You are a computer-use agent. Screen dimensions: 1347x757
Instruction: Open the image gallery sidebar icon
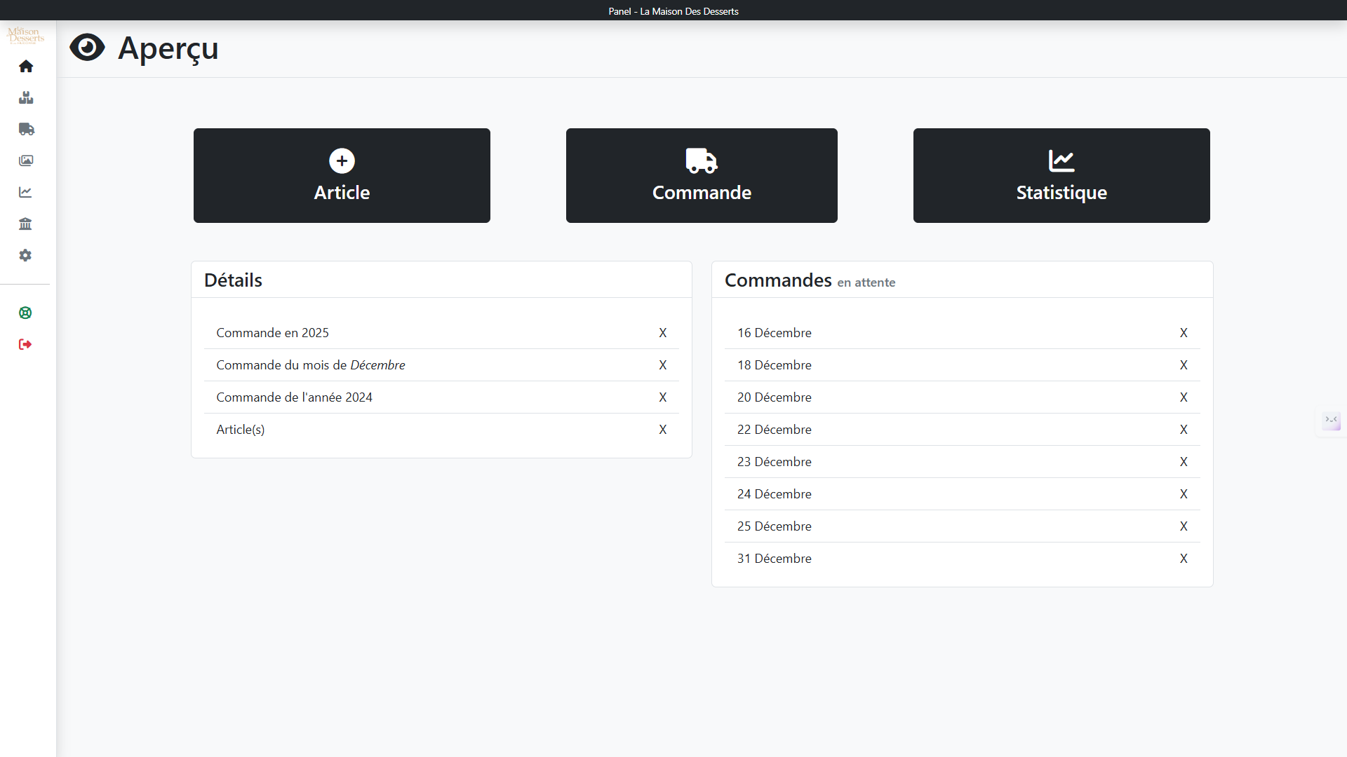point(26,161)
